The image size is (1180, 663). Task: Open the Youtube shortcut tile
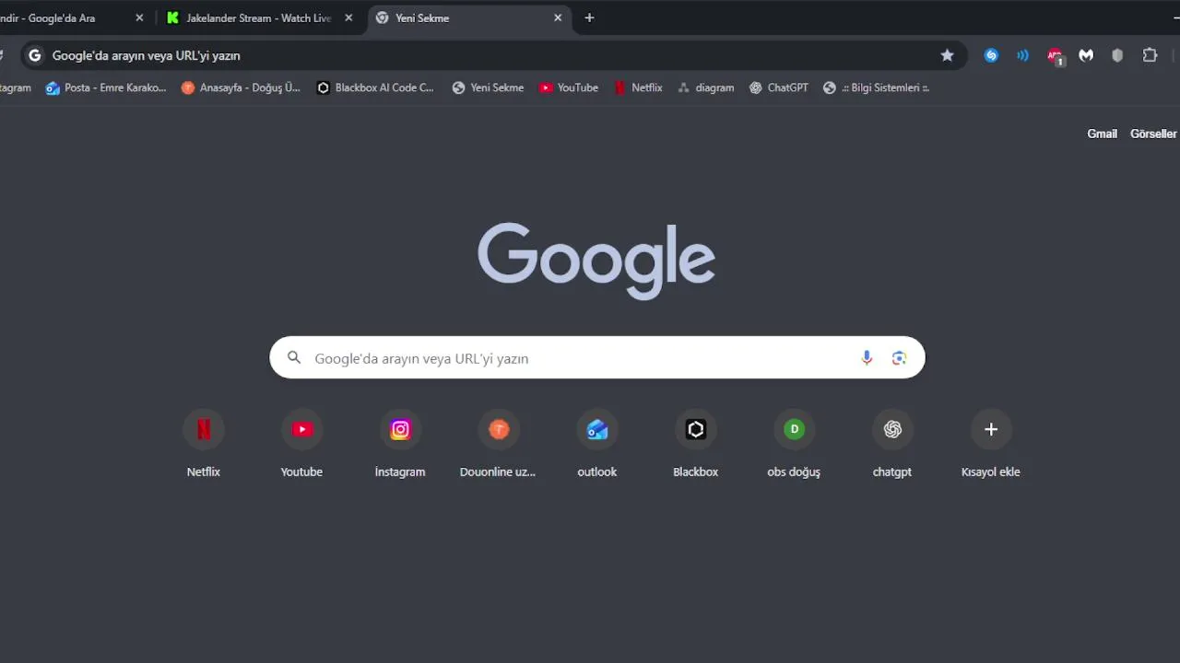[302, 445]
